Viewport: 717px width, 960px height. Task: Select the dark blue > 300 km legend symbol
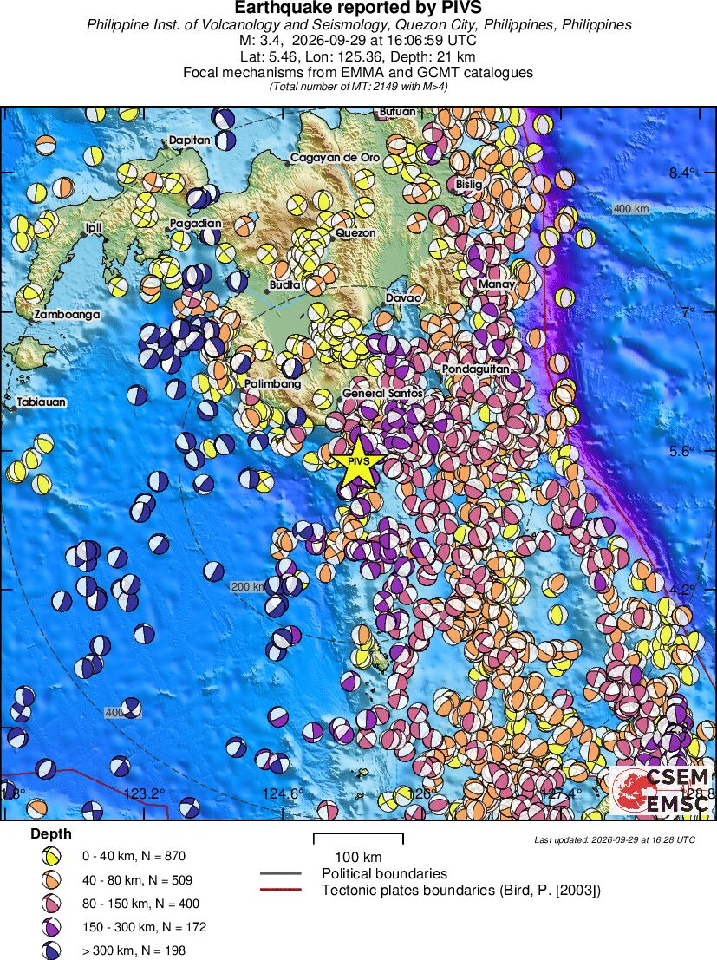pyautogui.click(x=51, y=950)
